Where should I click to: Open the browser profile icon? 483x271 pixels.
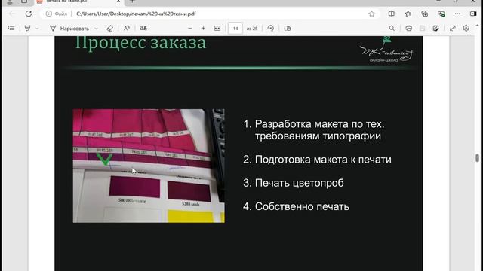[10, 2]
